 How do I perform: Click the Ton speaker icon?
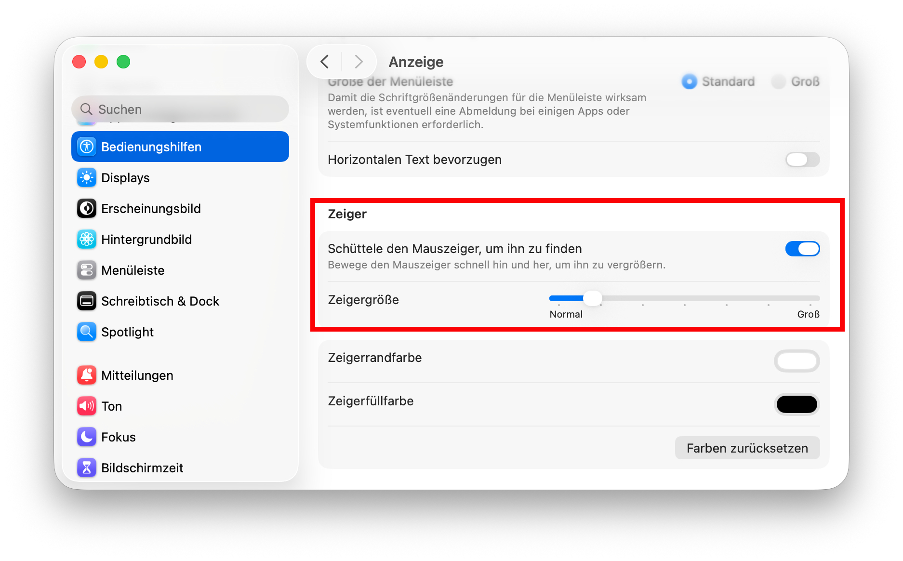[x=87, y=406]
